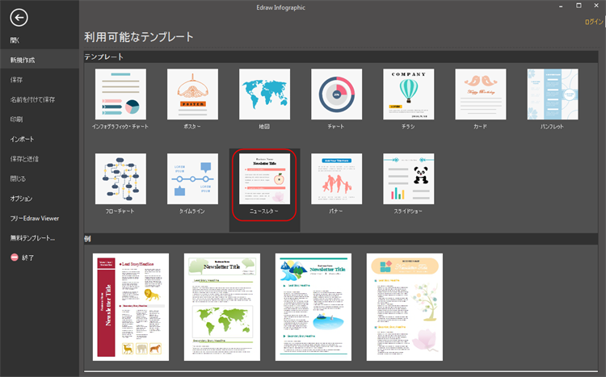Open the フローチャート template icon

click(120, 178)
